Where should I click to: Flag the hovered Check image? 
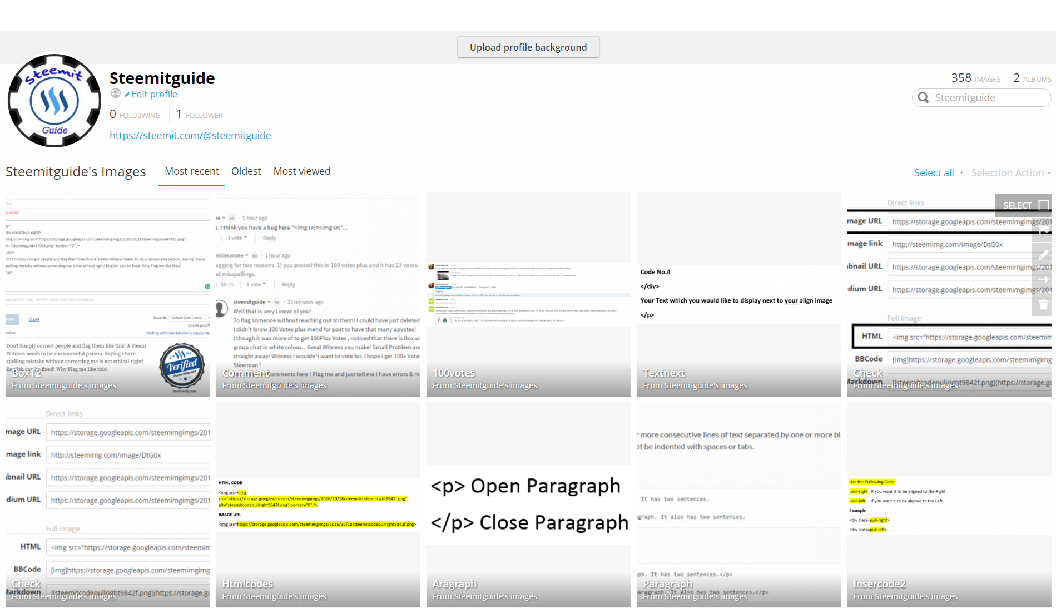pos(1043,230)
